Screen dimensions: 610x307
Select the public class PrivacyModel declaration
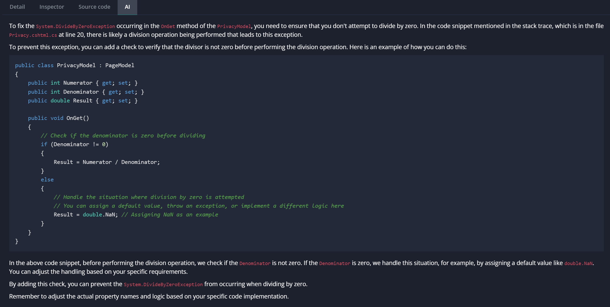[x=74, y=65]
